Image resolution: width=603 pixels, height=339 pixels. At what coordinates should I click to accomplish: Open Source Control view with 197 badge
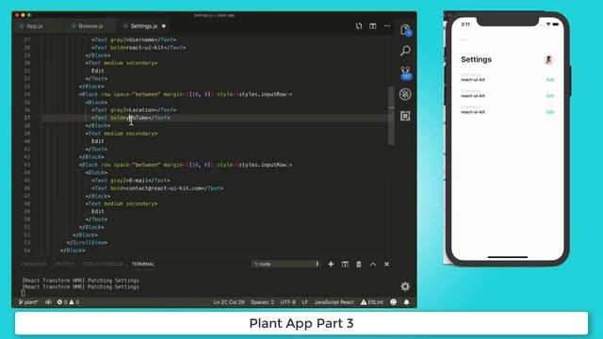(406, 73)
